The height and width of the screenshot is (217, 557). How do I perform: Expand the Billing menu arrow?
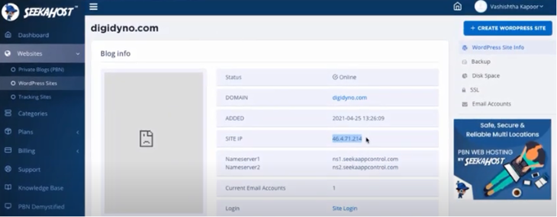[x=78, y=151]
